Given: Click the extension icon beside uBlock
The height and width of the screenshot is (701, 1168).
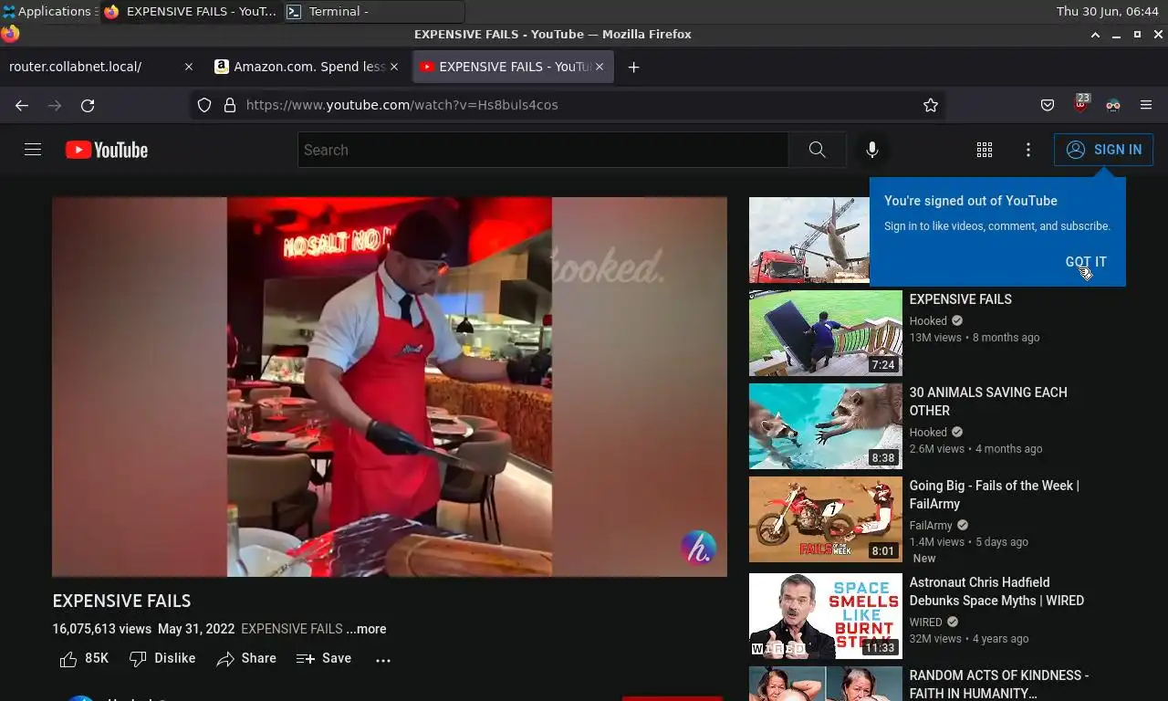Looking at the screenshot, I should (x=1113, y=105).
